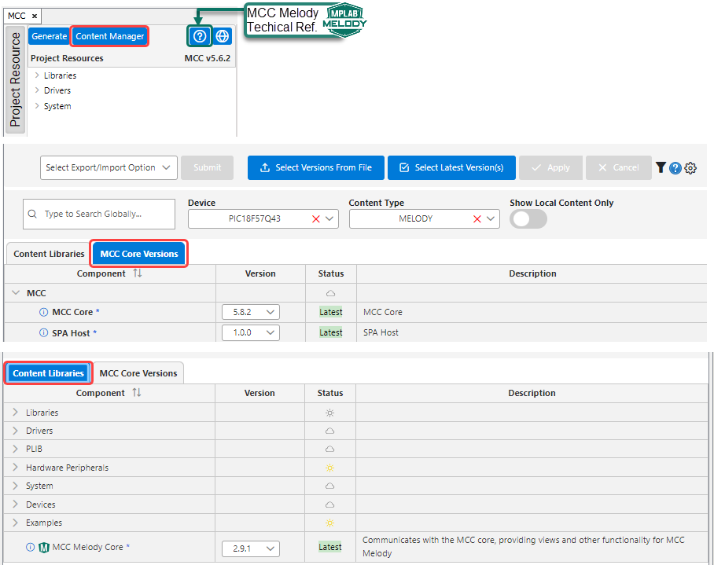
Task: Sort by Component in MCC Core Versions table
Action: pyautogui.click(x=138, y=273)
